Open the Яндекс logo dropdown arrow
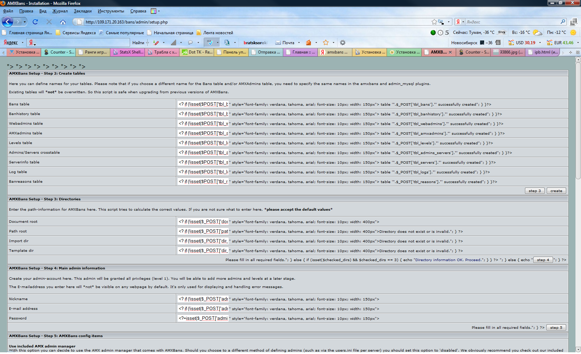 tap(22, 42)
